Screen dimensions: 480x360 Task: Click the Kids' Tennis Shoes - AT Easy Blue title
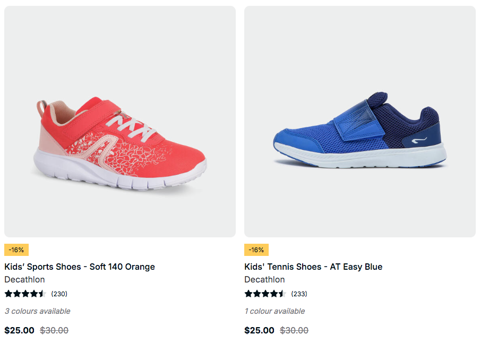click(x=313, y=267)
